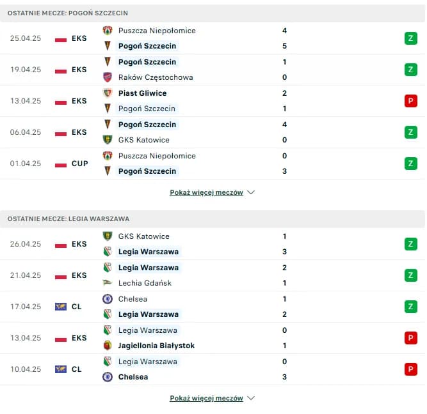Click the Champions League icon on 17.04.25
427x414 pixels.
point(61,307)
